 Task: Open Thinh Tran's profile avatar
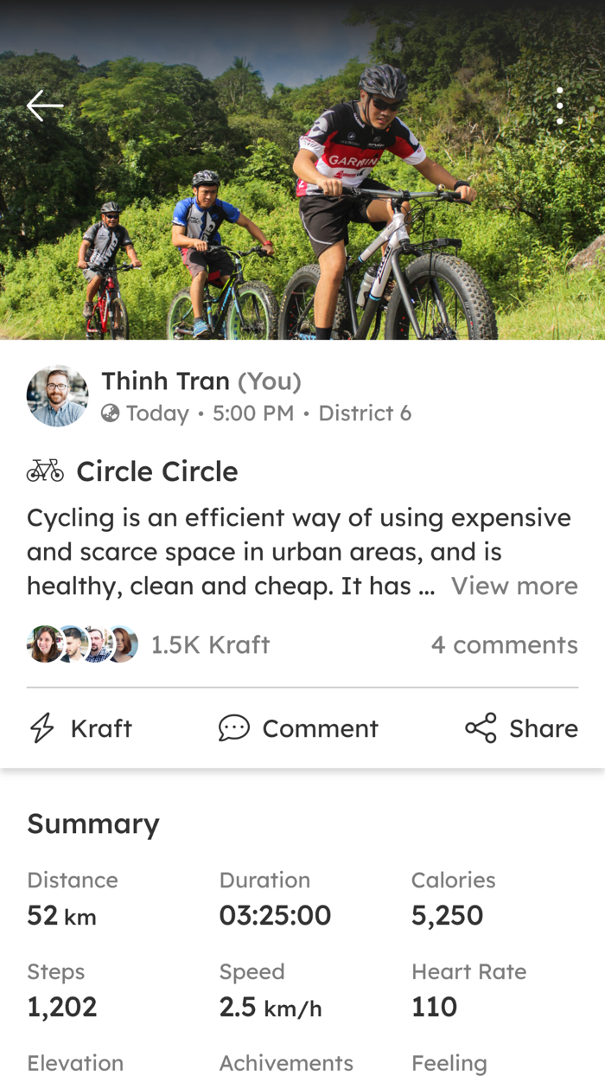click(x=57, y=395)
